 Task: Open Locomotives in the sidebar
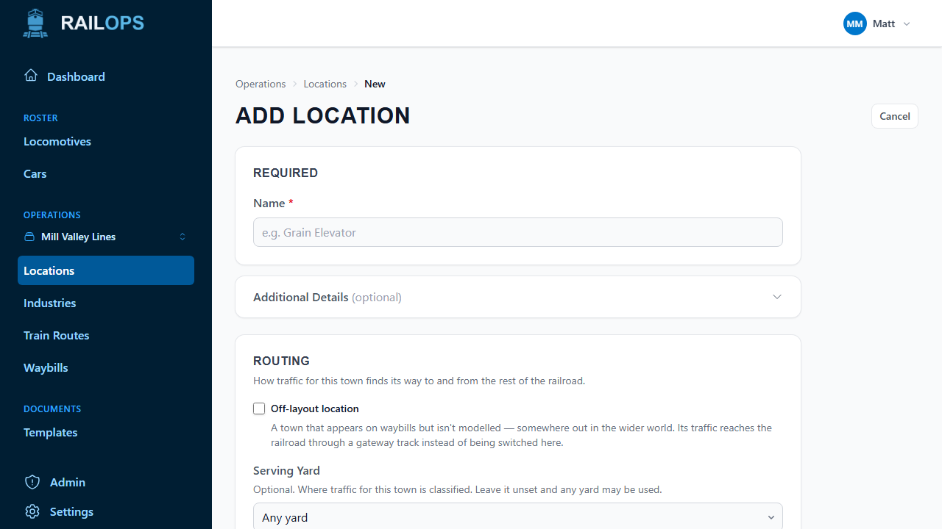point(106,141)
